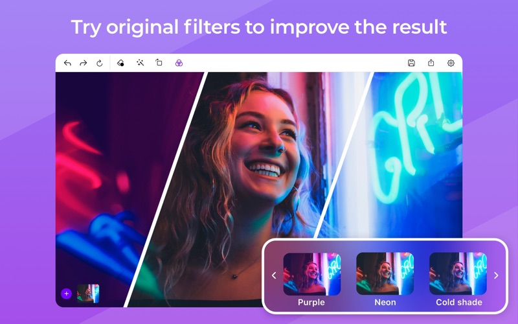This screenshot has height=324, width=518.
Task: Click the circular reset arrow icon
Action: tap(100, 63)
